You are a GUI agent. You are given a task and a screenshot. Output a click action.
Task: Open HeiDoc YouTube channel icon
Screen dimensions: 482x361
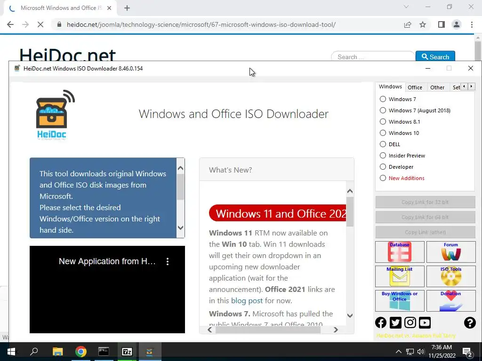pyautogui.click(x=425, y=322)
